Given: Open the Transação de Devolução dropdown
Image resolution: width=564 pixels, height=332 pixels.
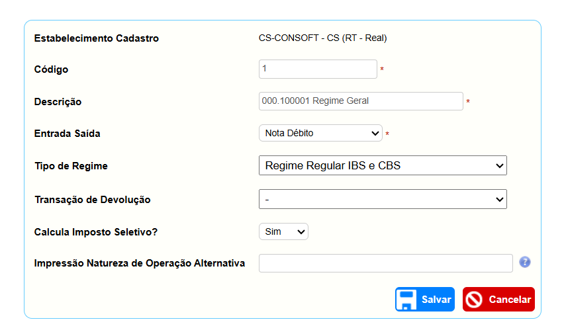Looking at the screenshot, I should coord(383,199).
